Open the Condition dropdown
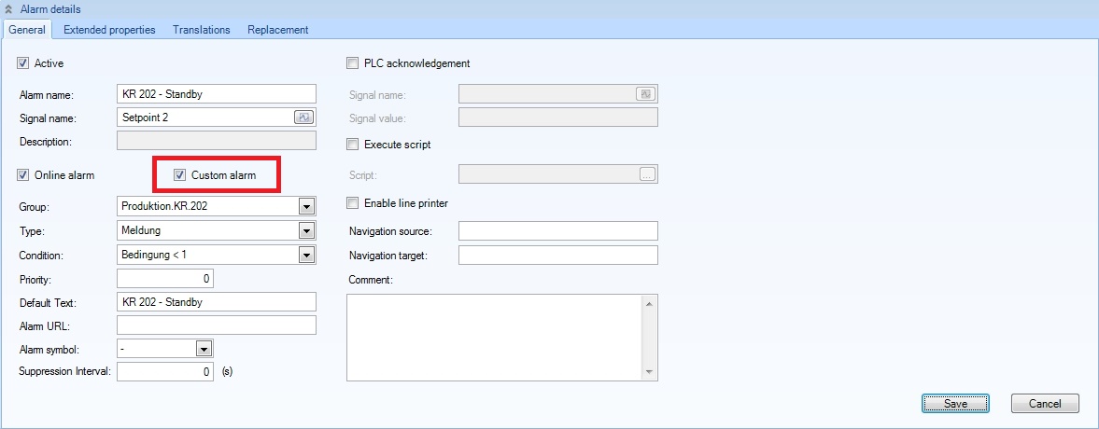Viewport: 1099px width, 429px height. coord(305,255)
